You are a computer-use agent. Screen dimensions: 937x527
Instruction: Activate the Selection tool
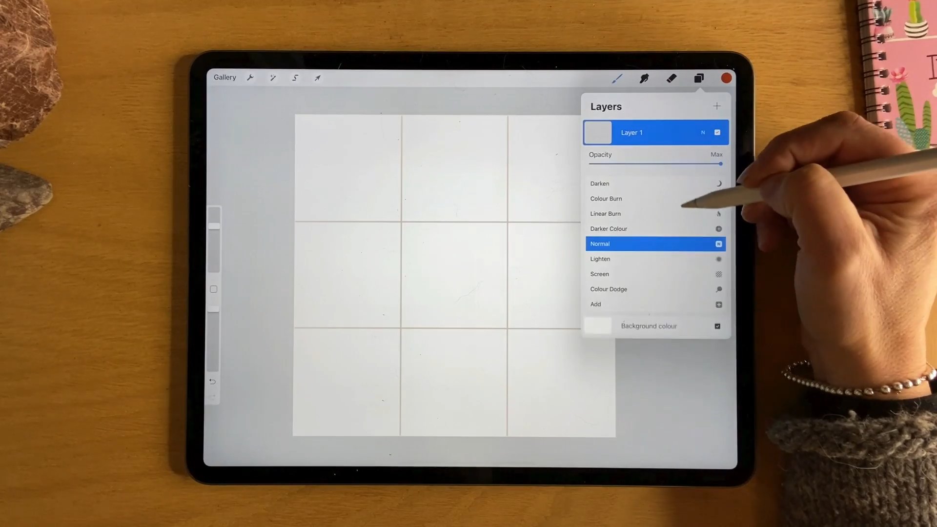pyautogui.click(x=295, y=78)
